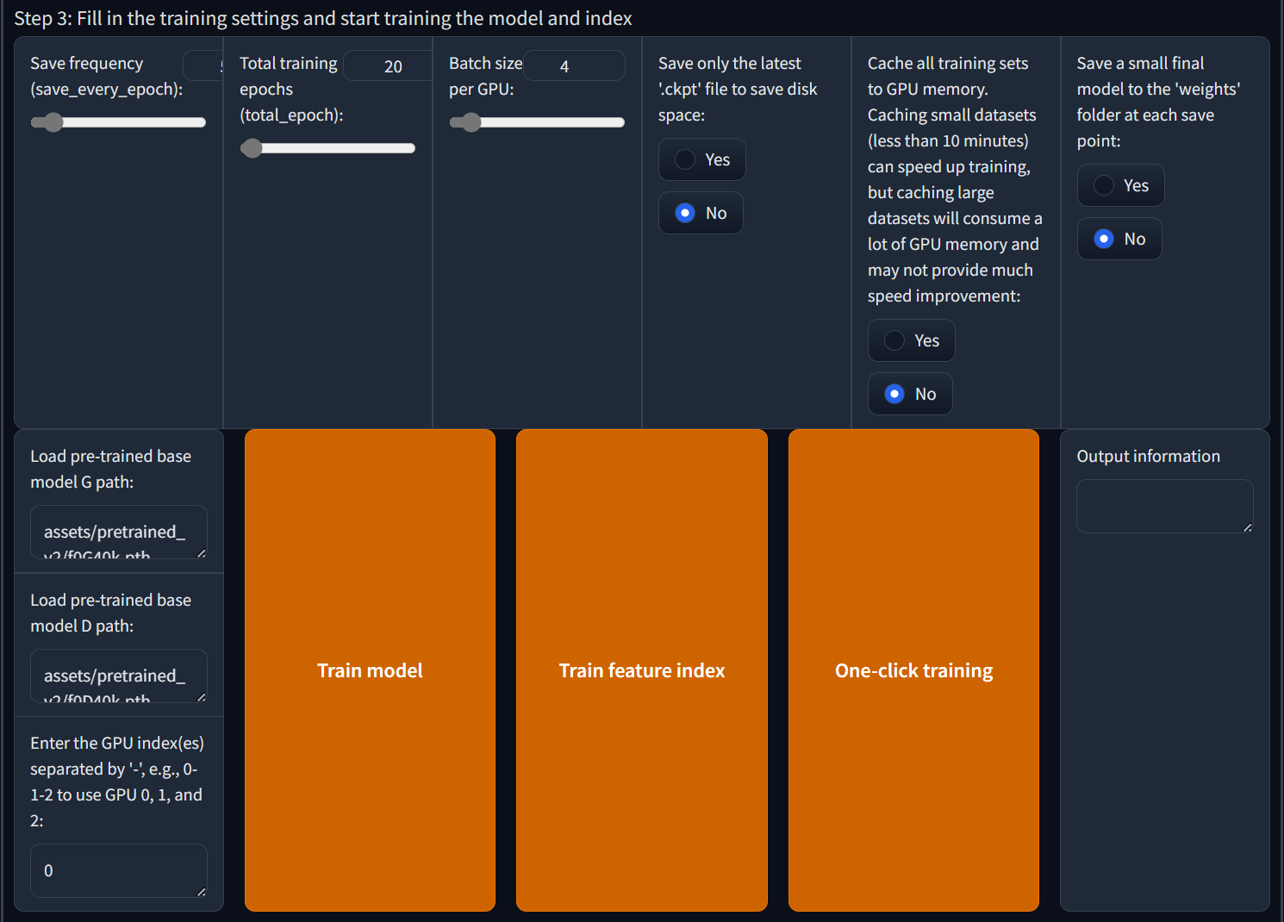Select Yes to save small final model

pyautogui.click(x=1104, y=185)
